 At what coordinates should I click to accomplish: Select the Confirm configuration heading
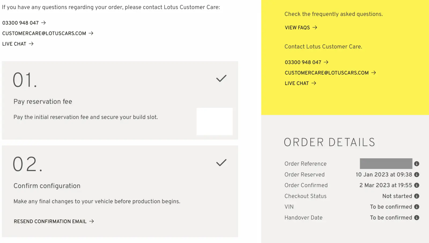[47, 186]
